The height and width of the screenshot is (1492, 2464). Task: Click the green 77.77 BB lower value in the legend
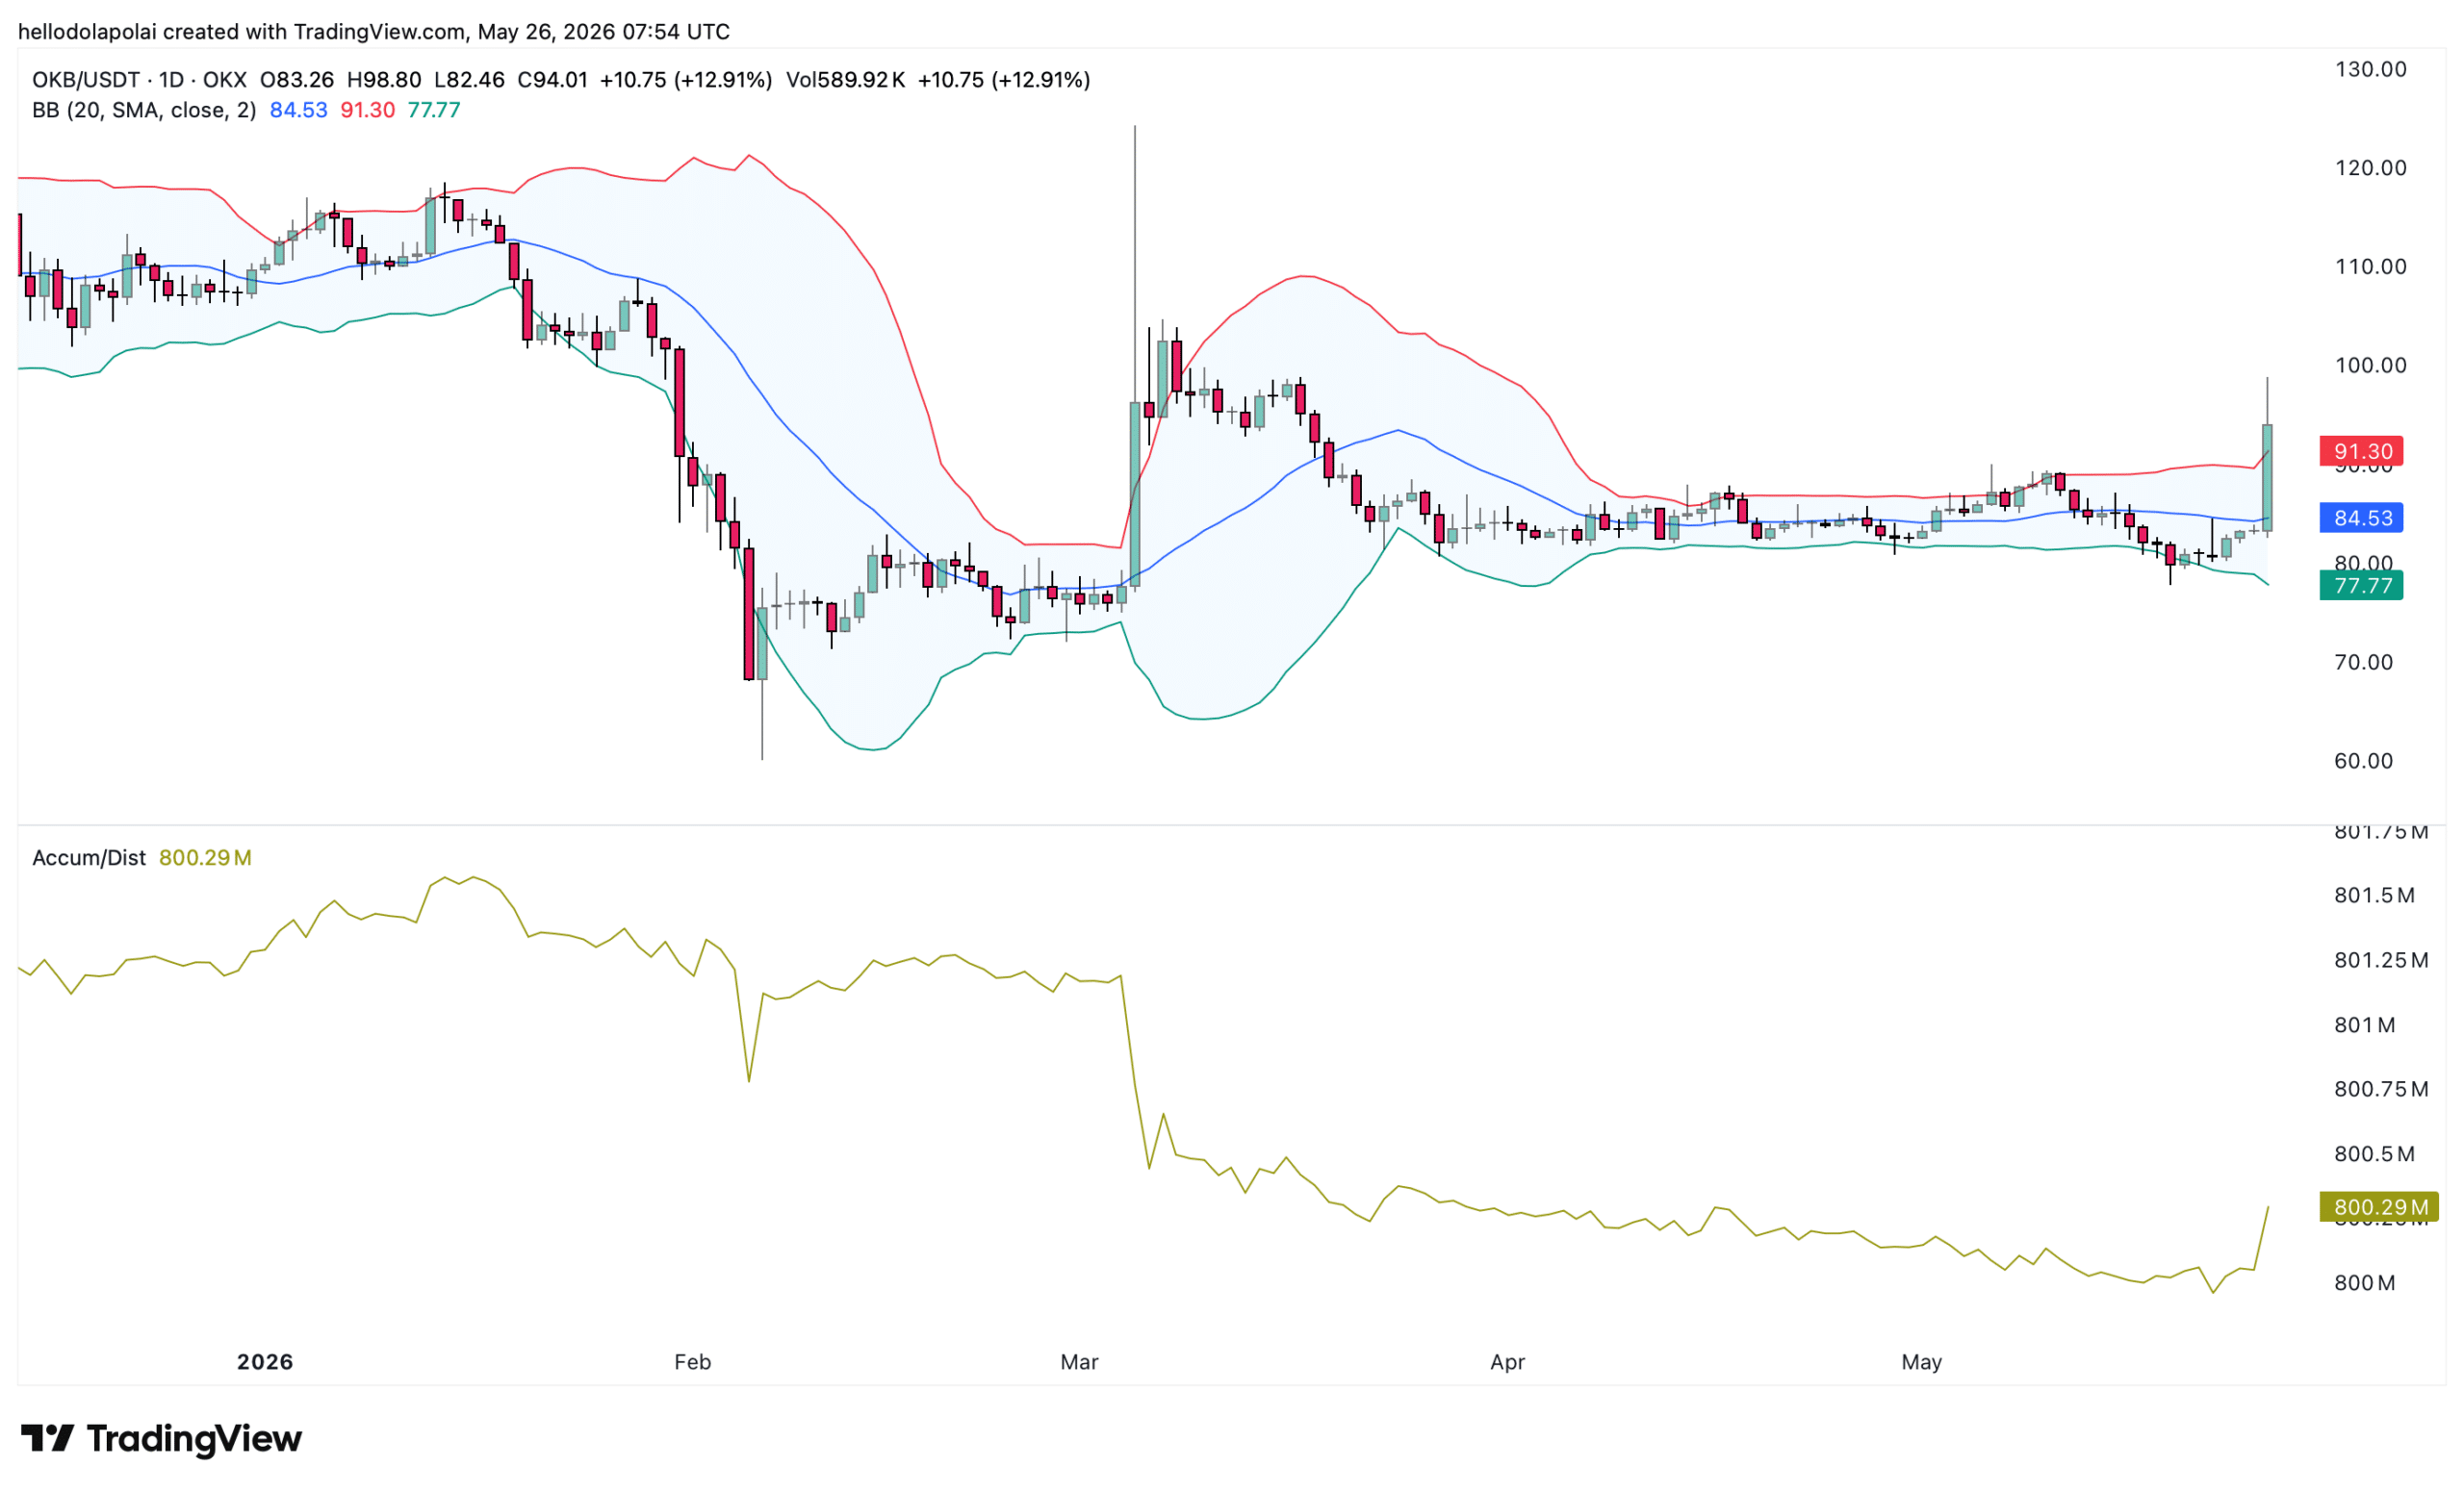(x=434, y=110)
